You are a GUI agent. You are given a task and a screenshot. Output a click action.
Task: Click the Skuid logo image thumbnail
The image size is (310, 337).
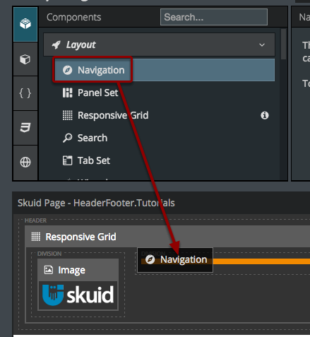click(x=78, y=295)
